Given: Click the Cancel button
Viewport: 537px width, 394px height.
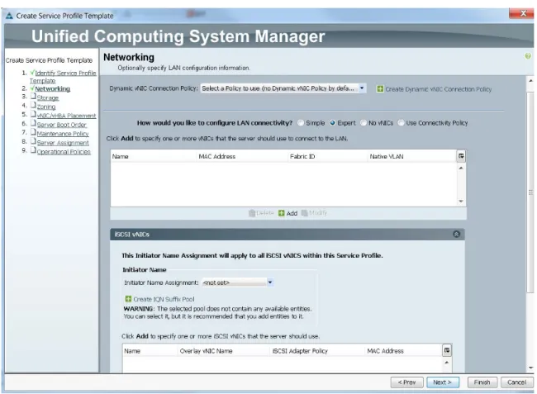Looking at the screenshot, I should 517,382.
